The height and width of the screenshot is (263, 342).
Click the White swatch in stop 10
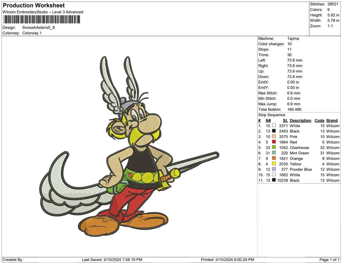click(274, 175)
